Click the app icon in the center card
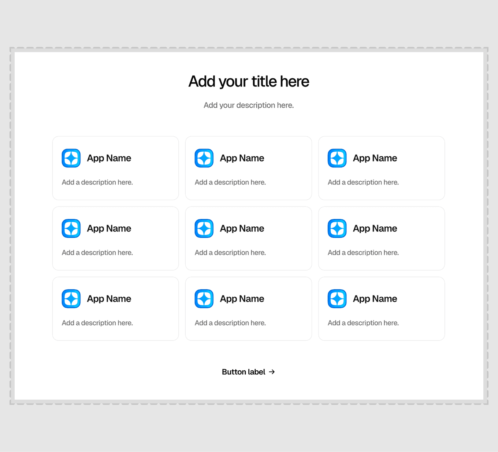 (204, 229)
